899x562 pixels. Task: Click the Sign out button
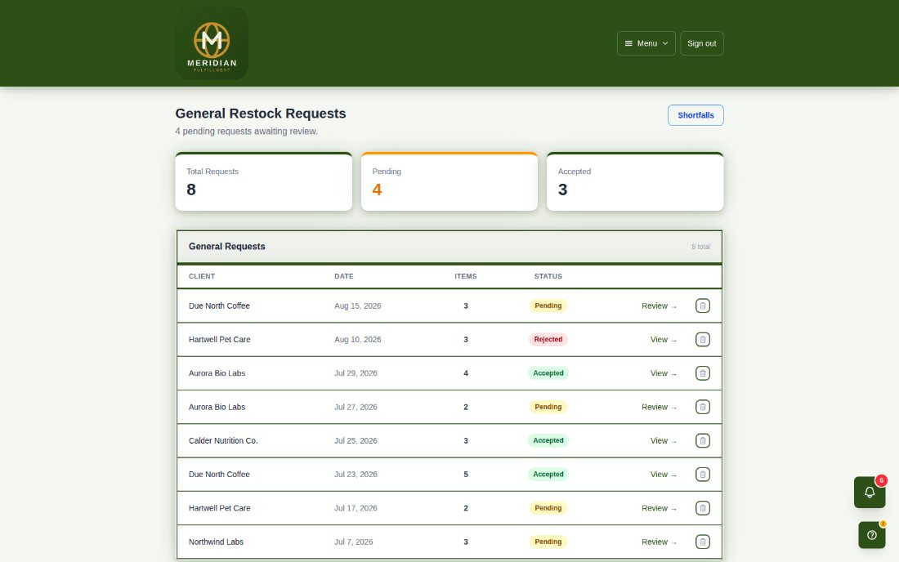(702, 43)
